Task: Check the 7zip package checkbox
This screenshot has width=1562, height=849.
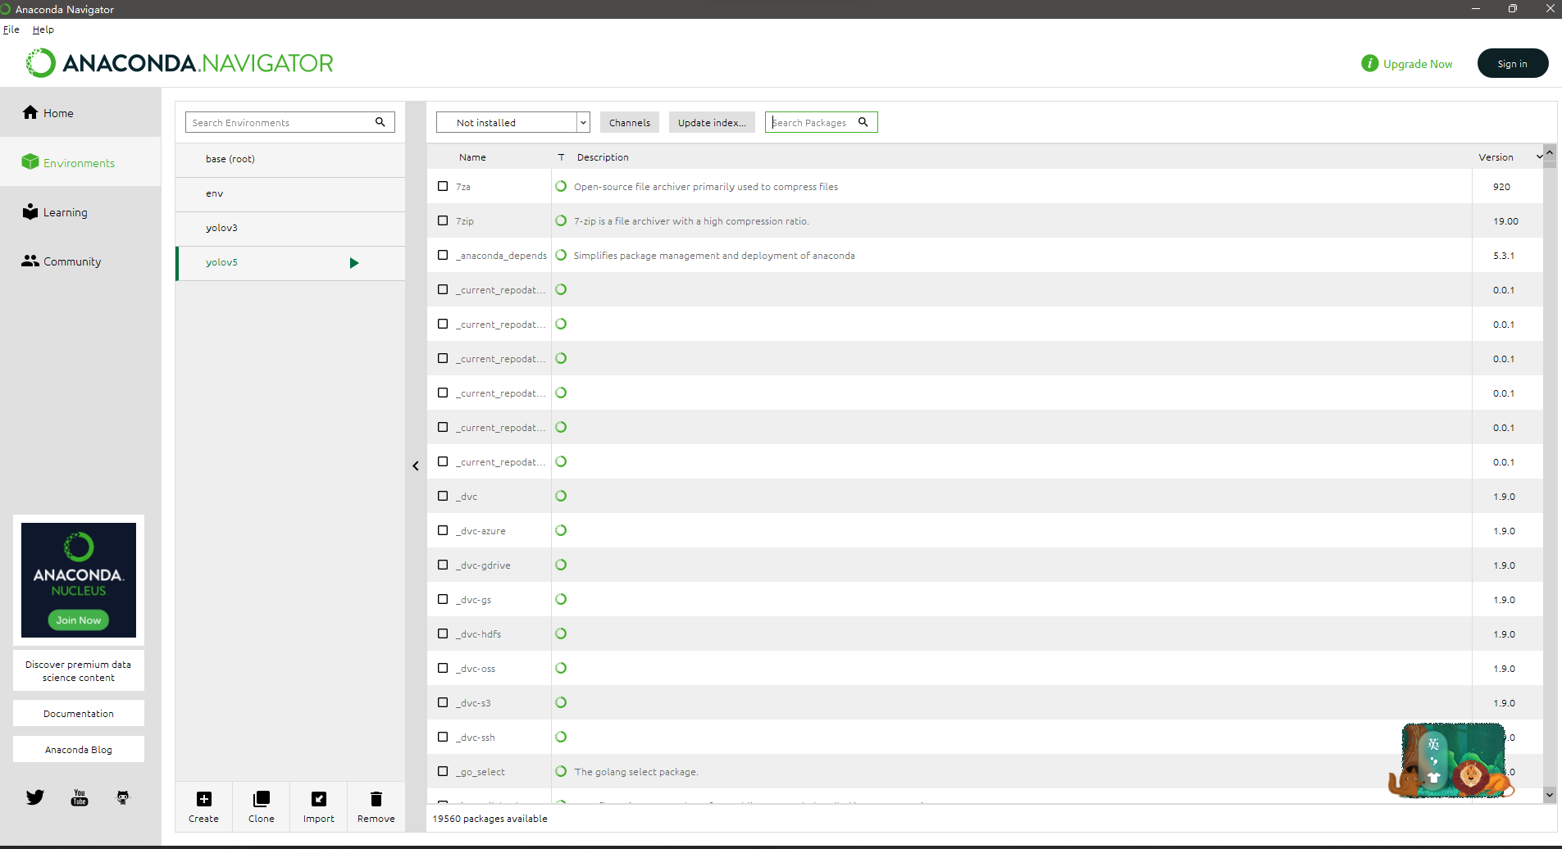Action: coord(443,221)
